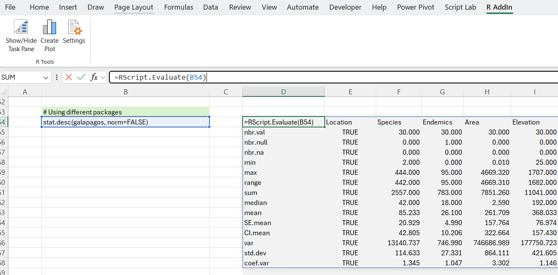Open the Developer tab
This screenshot has width=558, height=275.
(346, 7)
